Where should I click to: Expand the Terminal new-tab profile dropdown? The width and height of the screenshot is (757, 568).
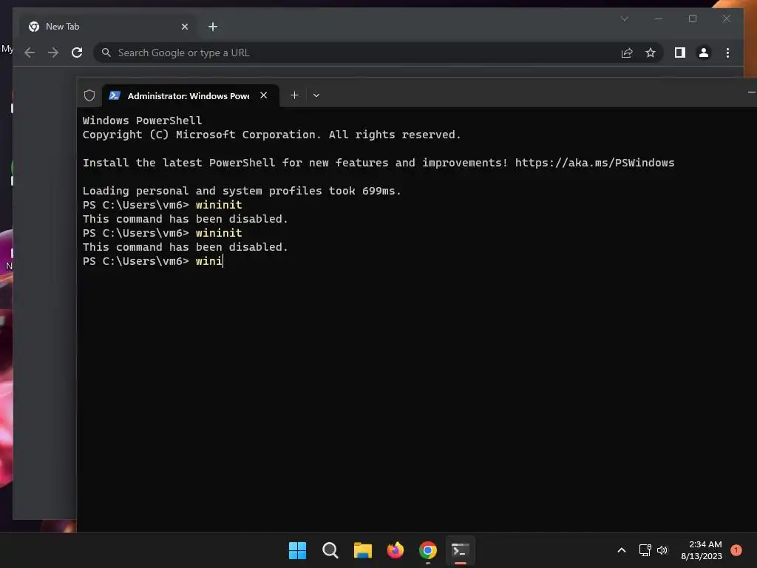[x=316, y=95]
